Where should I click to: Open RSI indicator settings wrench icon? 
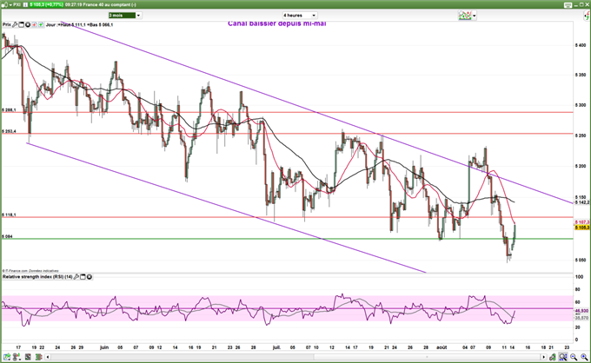pyautogui.click(x=76, y=277)
